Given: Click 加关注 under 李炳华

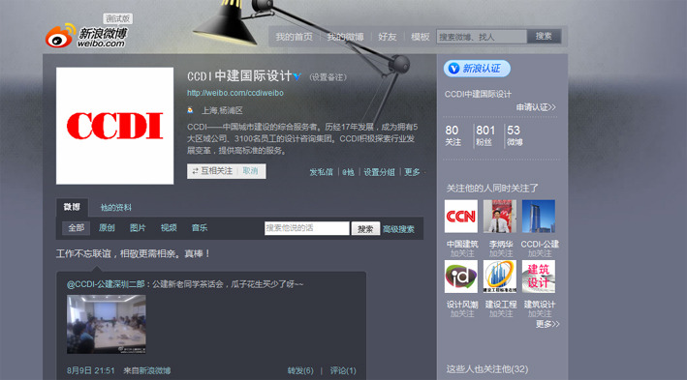Looking at the screenshot, I should pos(501,253).
